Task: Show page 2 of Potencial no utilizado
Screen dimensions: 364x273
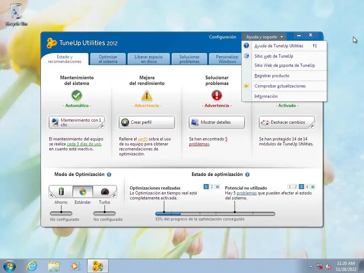Action: [x=295, y=187]
